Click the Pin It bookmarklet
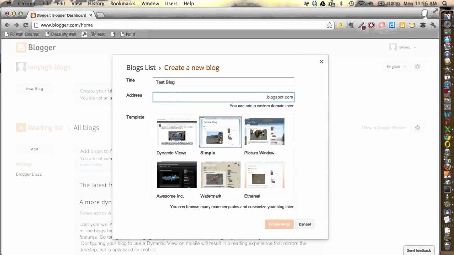Screen dimensions: 454x255 128,34
